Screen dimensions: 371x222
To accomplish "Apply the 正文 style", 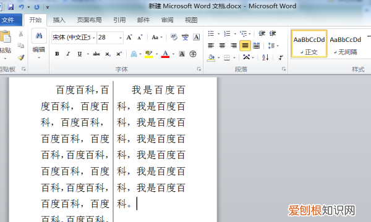I will pos(309,44).
